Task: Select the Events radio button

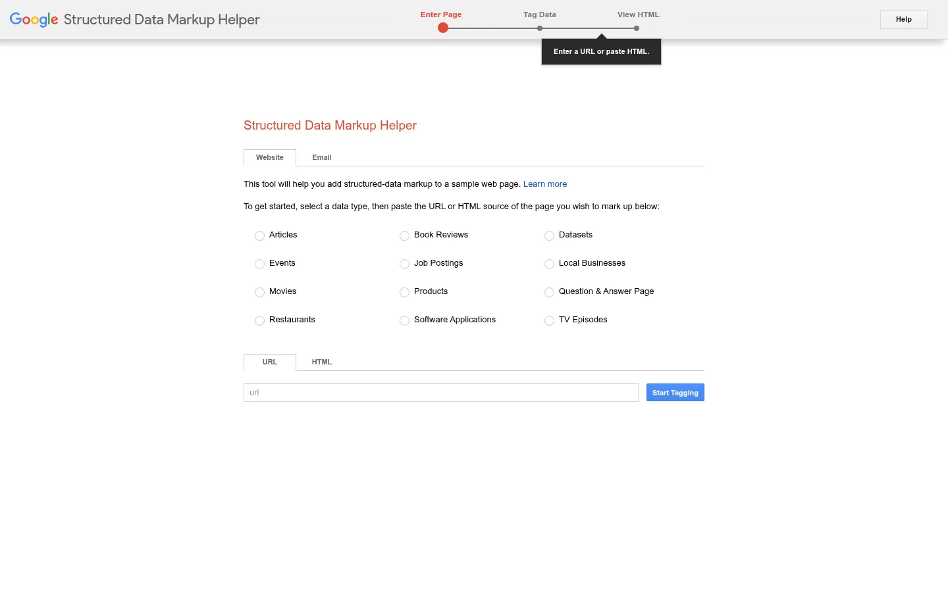Action: (259, 264)
